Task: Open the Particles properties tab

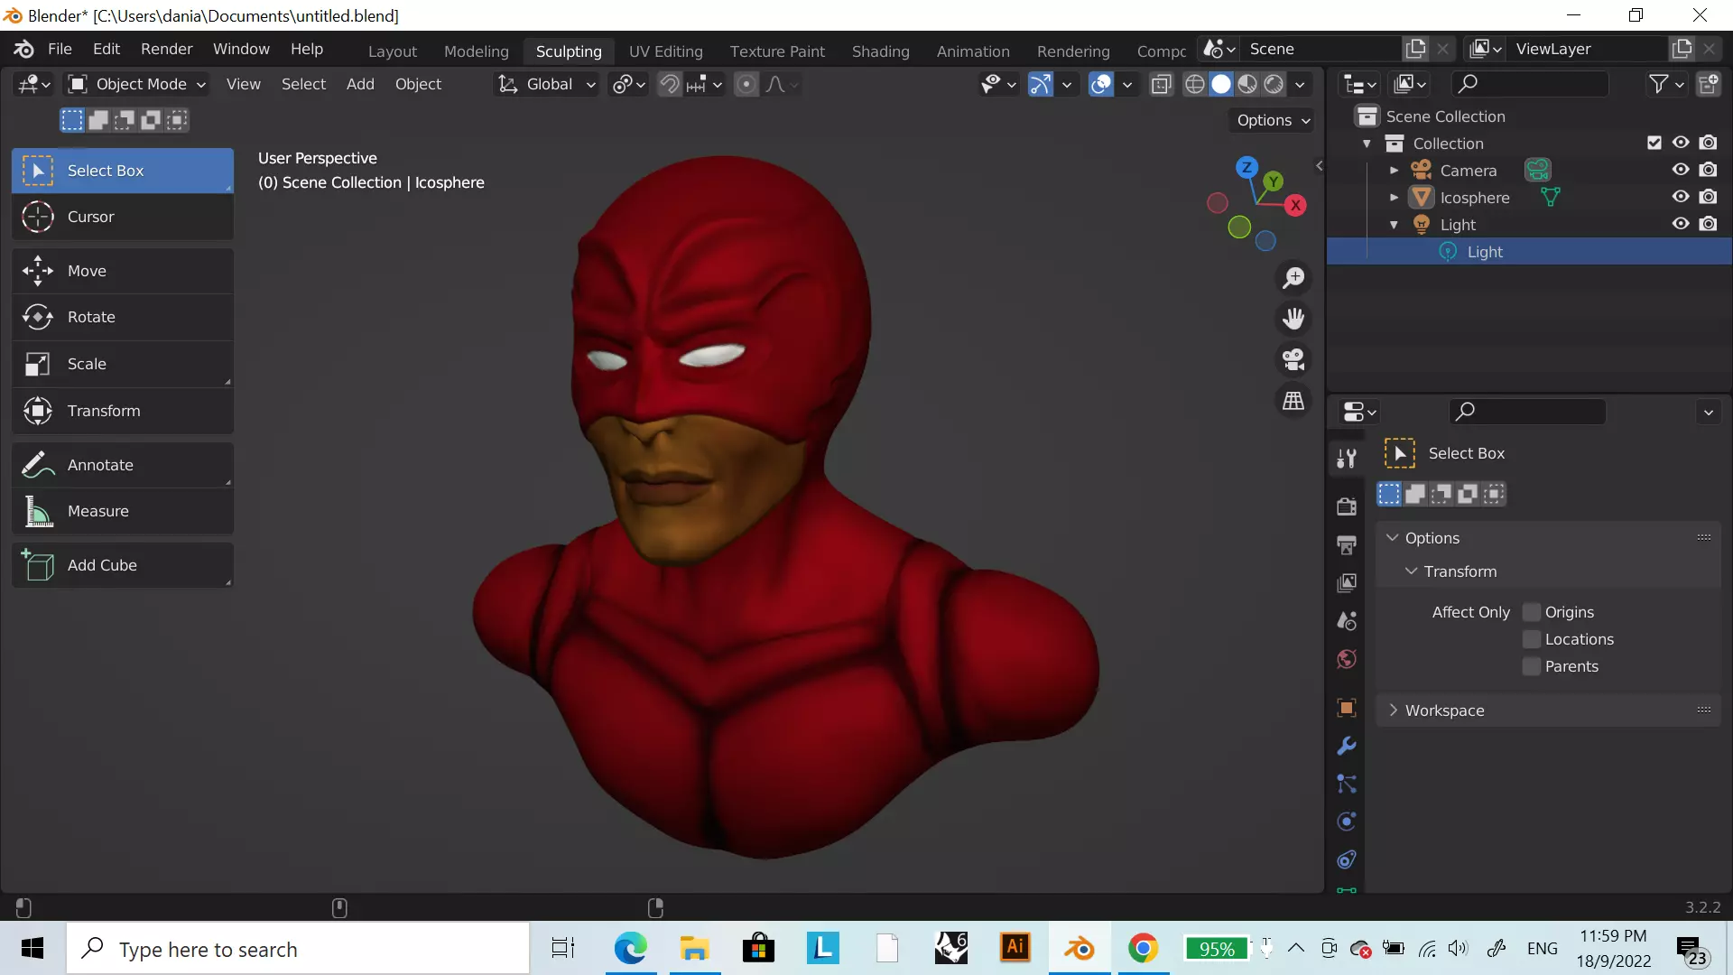Action: click(x=1347, y=784)
